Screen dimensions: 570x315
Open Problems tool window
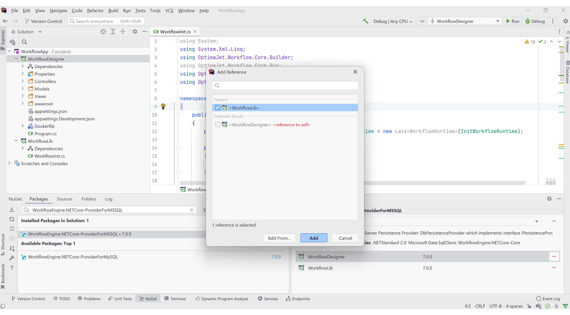(89, 299)
